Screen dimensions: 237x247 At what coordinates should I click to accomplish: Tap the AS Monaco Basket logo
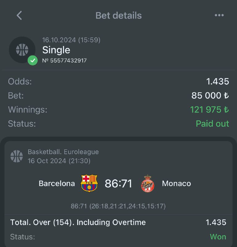coord(147,184)
